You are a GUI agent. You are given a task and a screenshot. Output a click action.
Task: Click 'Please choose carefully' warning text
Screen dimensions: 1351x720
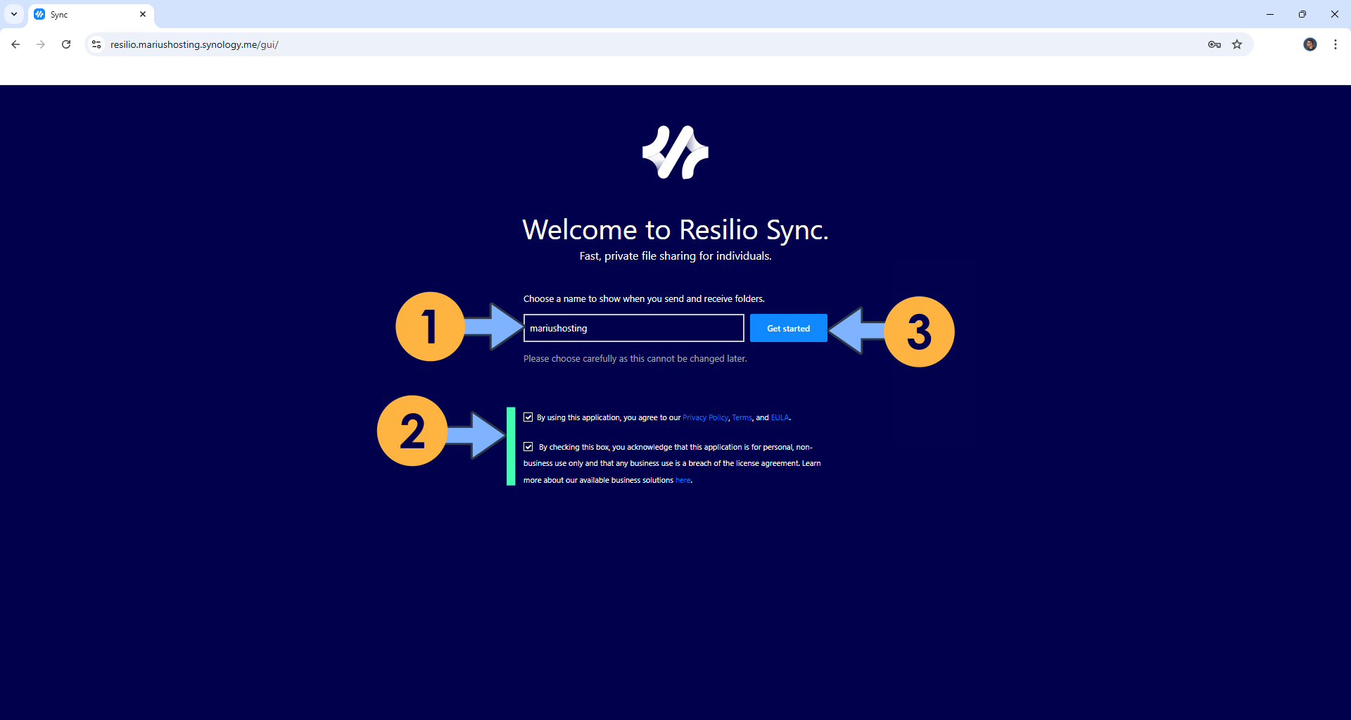click(635, 359)
